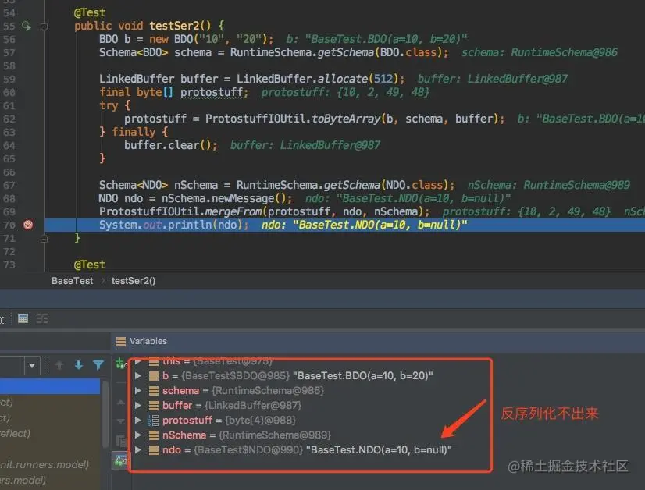Click the duplicate watch icon
Screen dimensions: 645x490
(121, 441)
